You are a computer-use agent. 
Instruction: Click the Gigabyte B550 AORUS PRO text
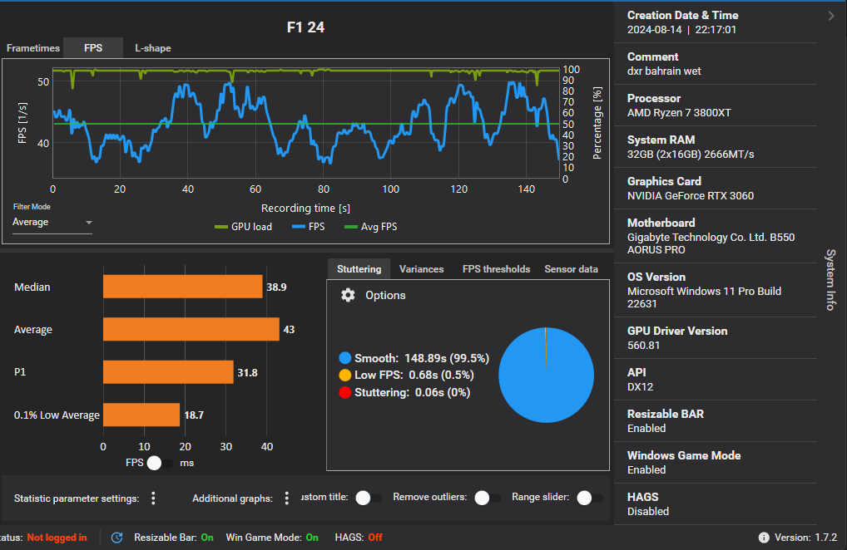pyautogui.click(x=711, y=243)
